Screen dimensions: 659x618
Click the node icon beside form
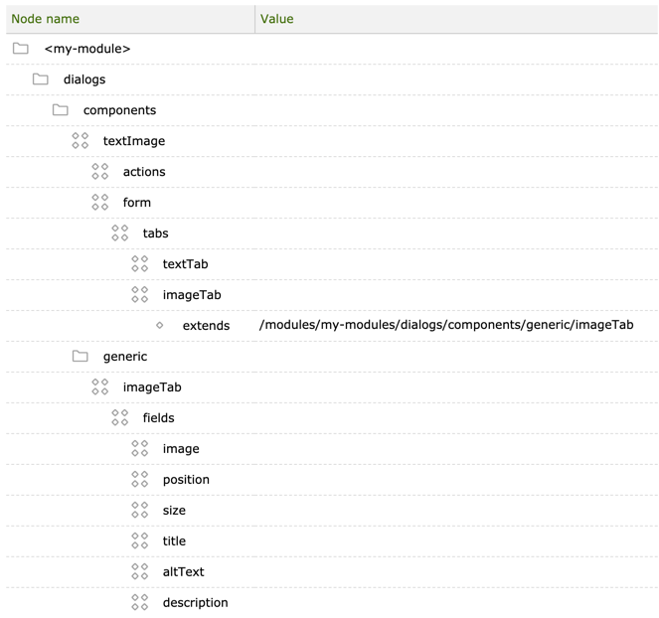tap(100, 202)
